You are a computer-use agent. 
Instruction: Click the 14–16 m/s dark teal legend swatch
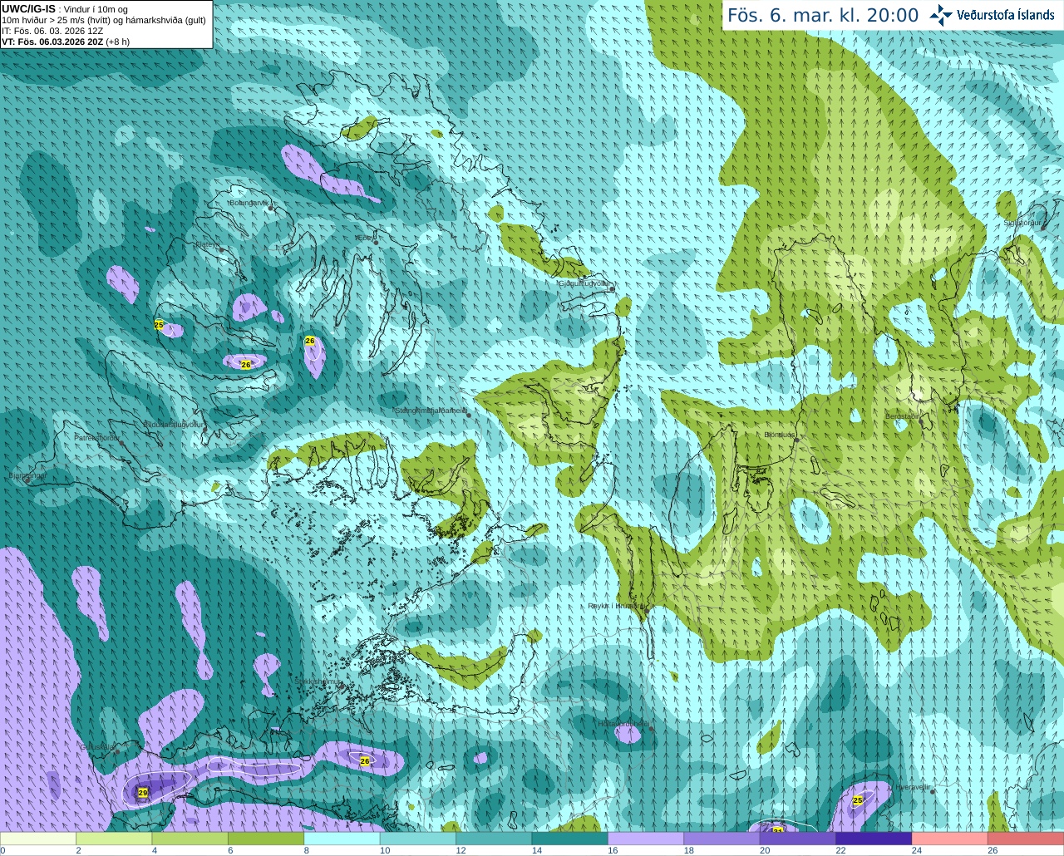(570, 839)
